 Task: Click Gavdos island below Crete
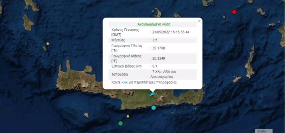[86, 115]
